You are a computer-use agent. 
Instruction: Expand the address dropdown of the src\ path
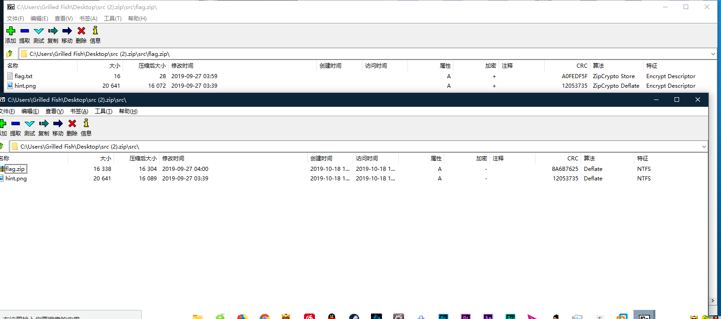(x=704, y=147)
